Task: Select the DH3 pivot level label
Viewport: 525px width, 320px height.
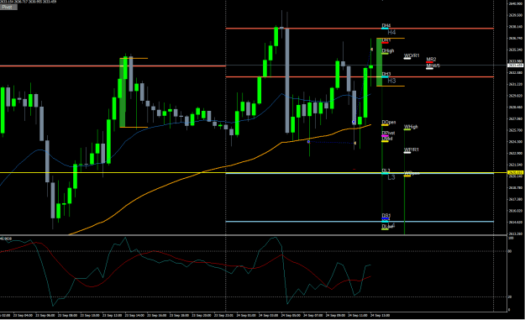Action: (386, 74)
